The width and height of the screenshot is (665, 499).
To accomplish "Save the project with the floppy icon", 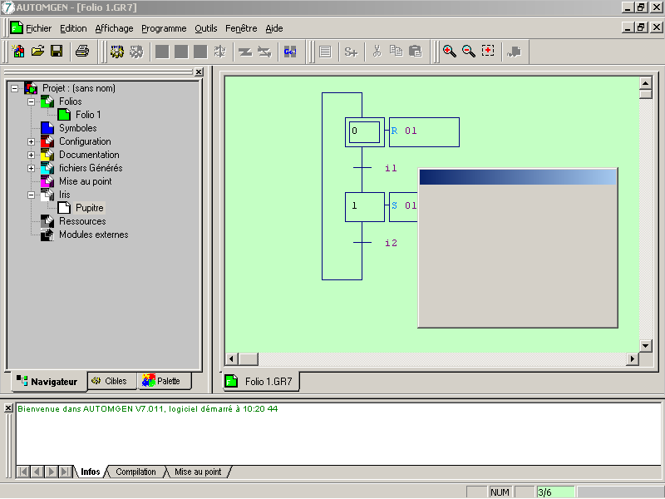I will 57,52.
